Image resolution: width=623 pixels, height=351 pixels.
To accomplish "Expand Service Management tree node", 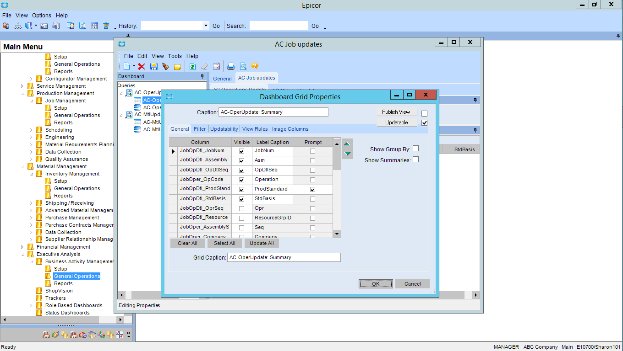I will pos(22,86).
